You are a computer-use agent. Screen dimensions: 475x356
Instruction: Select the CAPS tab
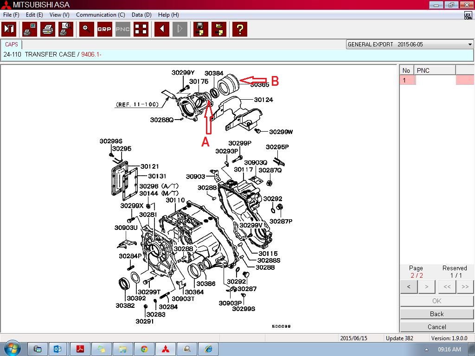tap(12, 44)
